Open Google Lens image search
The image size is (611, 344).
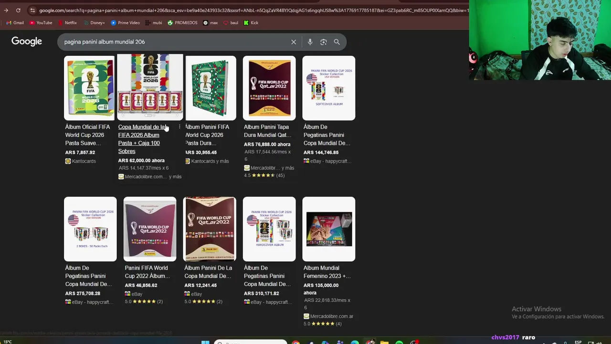pyautogui.click(x=324, y=42)
